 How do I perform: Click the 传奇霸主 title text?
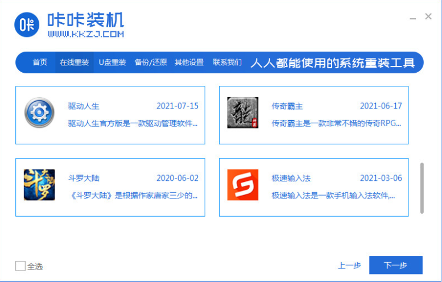(287, 106)
